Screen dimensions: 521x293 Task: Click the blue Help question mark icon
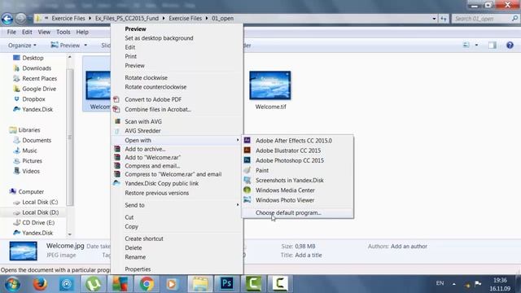tap(510, 46)
